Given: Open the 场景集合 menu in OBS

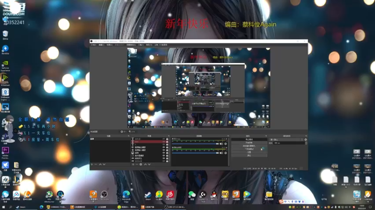Looking at the screenshot, I should (131, 45).
